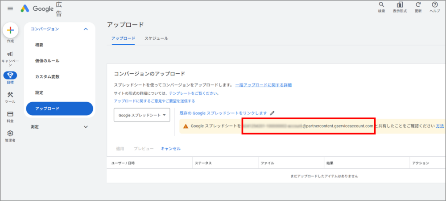Select 価値のルール in the side menu

[x=47, y=61]
